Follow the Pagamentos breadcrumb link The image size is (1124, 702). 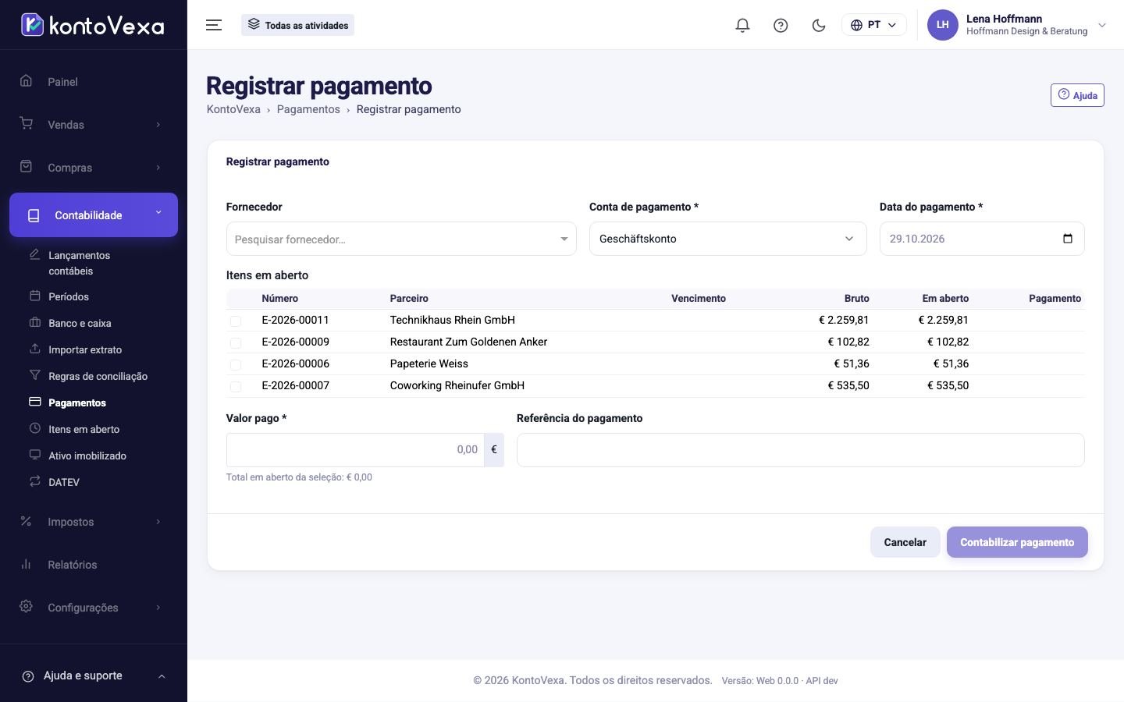[308, 109]
